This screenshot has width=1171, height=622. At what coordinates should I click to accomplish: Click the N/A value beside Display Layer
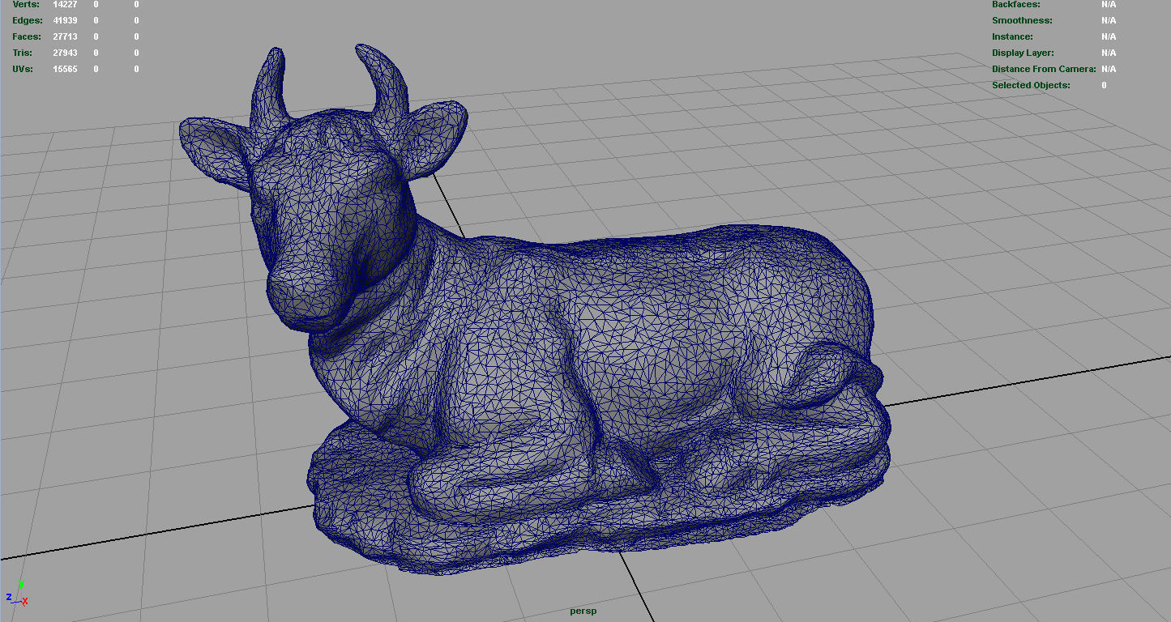point(1109,53)
